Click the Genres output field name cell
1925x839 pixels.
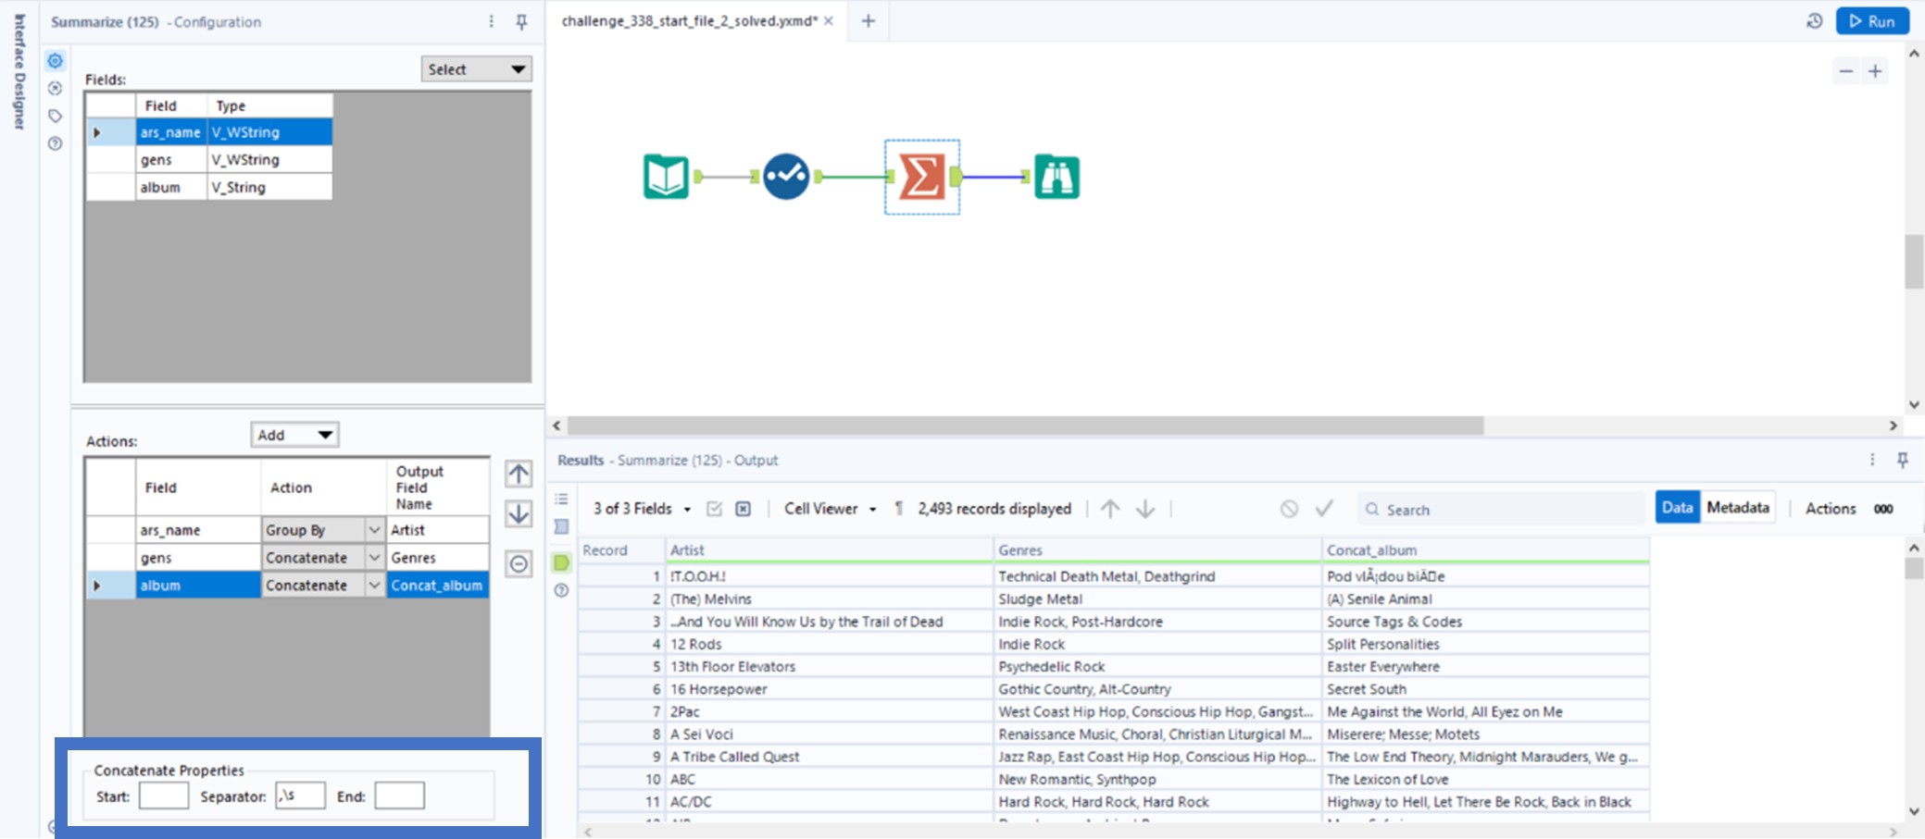click(x=438, y=558)
